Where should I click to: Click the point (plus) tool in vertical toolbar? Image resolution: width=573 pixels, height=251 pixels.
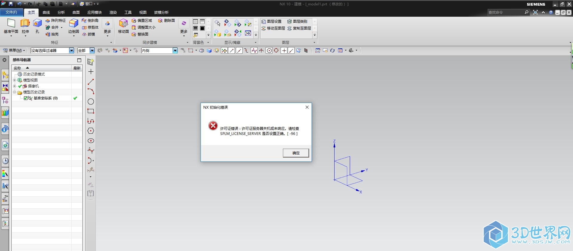(x=91, y=72)
